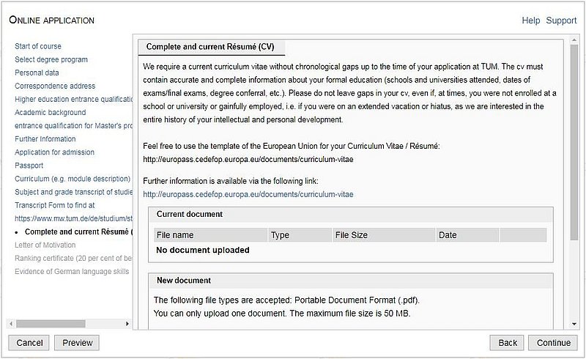Open Personal data step
Image resolution: width=586 pixels, height=359 pixels.
click(x=37, y=73)
